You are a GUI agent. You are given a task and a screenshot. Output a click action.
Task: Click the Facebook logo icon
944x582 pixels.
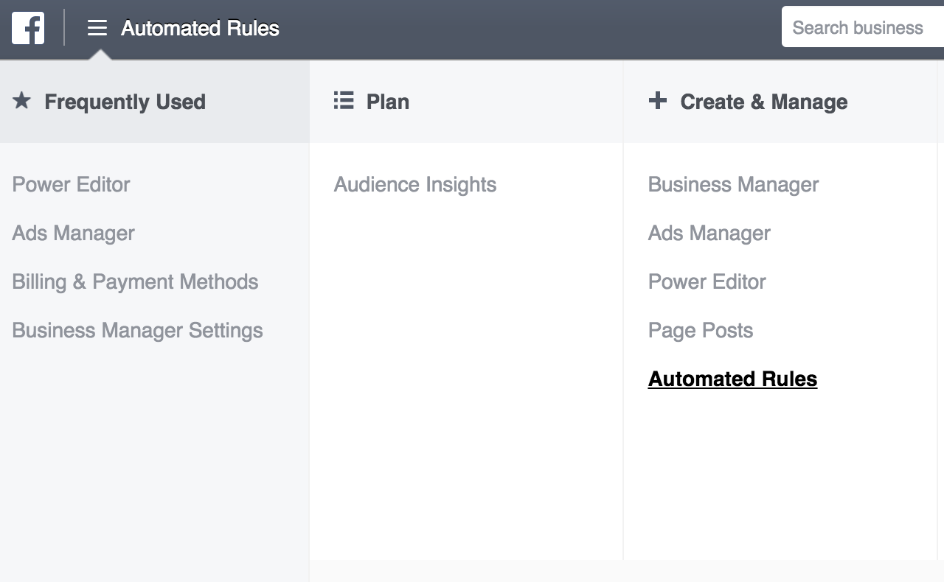28,28
